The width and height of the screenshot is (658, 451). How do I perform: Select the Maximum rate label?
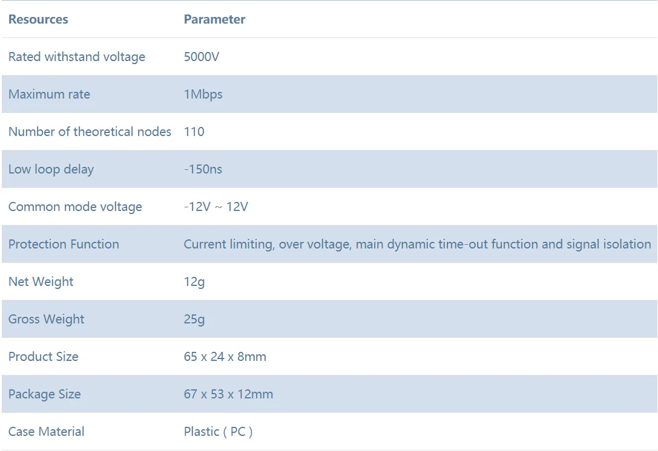pos(49,94)
